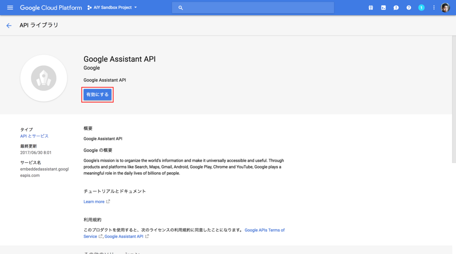Click the Google Assistant API heading
This screenshot has height=254, width=456.
[119, 59]
